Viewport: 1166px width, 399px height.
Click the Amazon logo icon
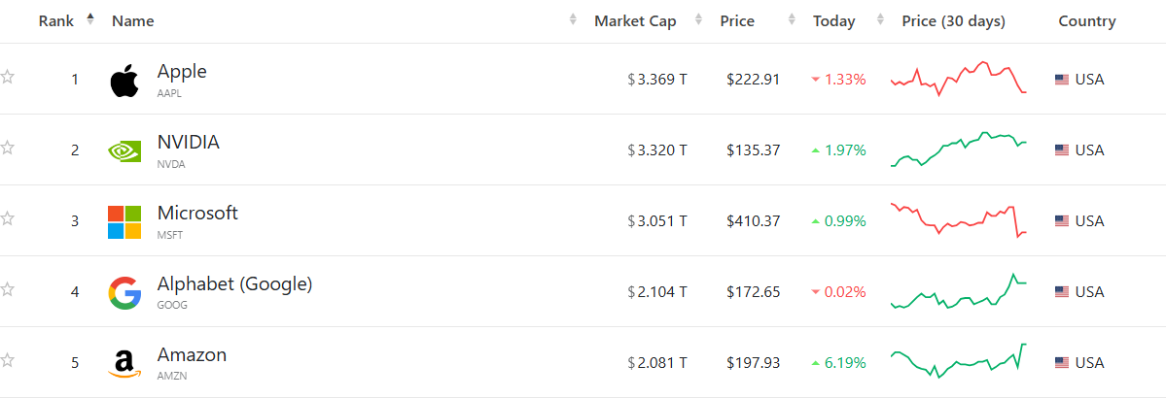point(124,364)
